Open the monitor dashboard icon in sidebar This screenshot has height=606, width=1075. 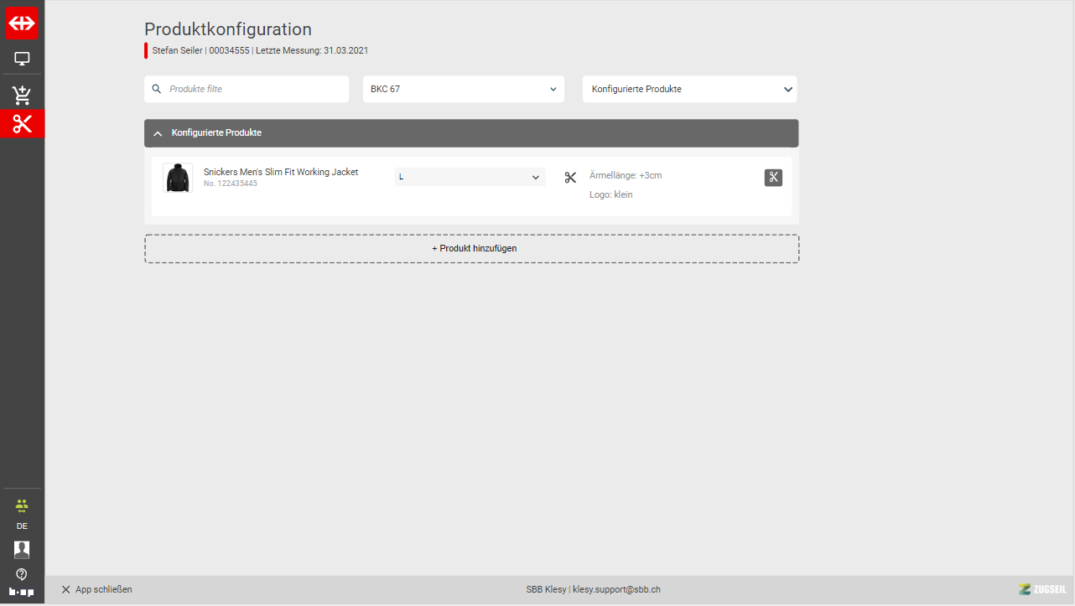[x=22, y=59]
